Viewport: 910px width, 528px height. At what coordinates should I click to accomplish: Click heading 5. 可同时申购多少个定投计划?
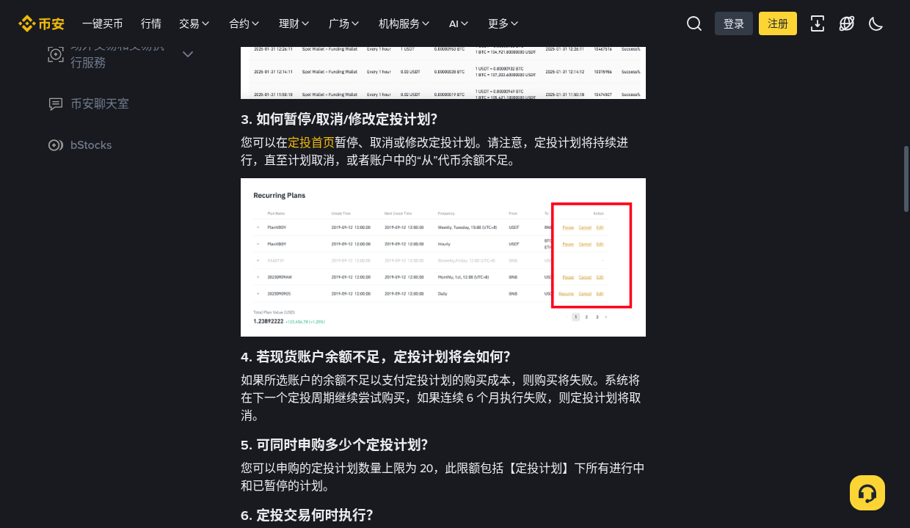coord(335,444)
